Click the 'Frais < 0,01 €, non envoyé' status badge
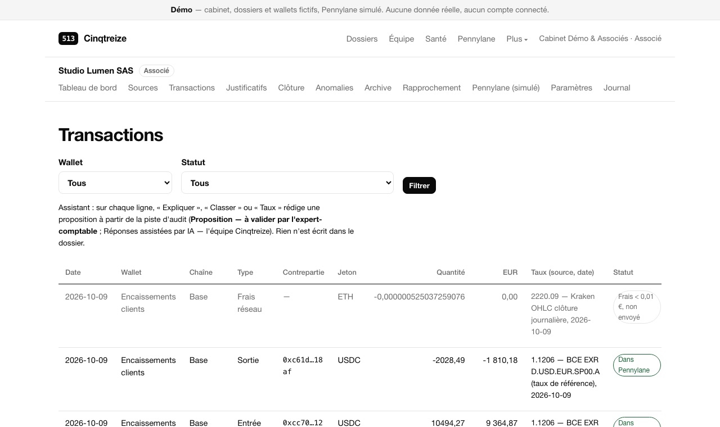The width and height of the screenshot is (720, 427). [637, 307]
